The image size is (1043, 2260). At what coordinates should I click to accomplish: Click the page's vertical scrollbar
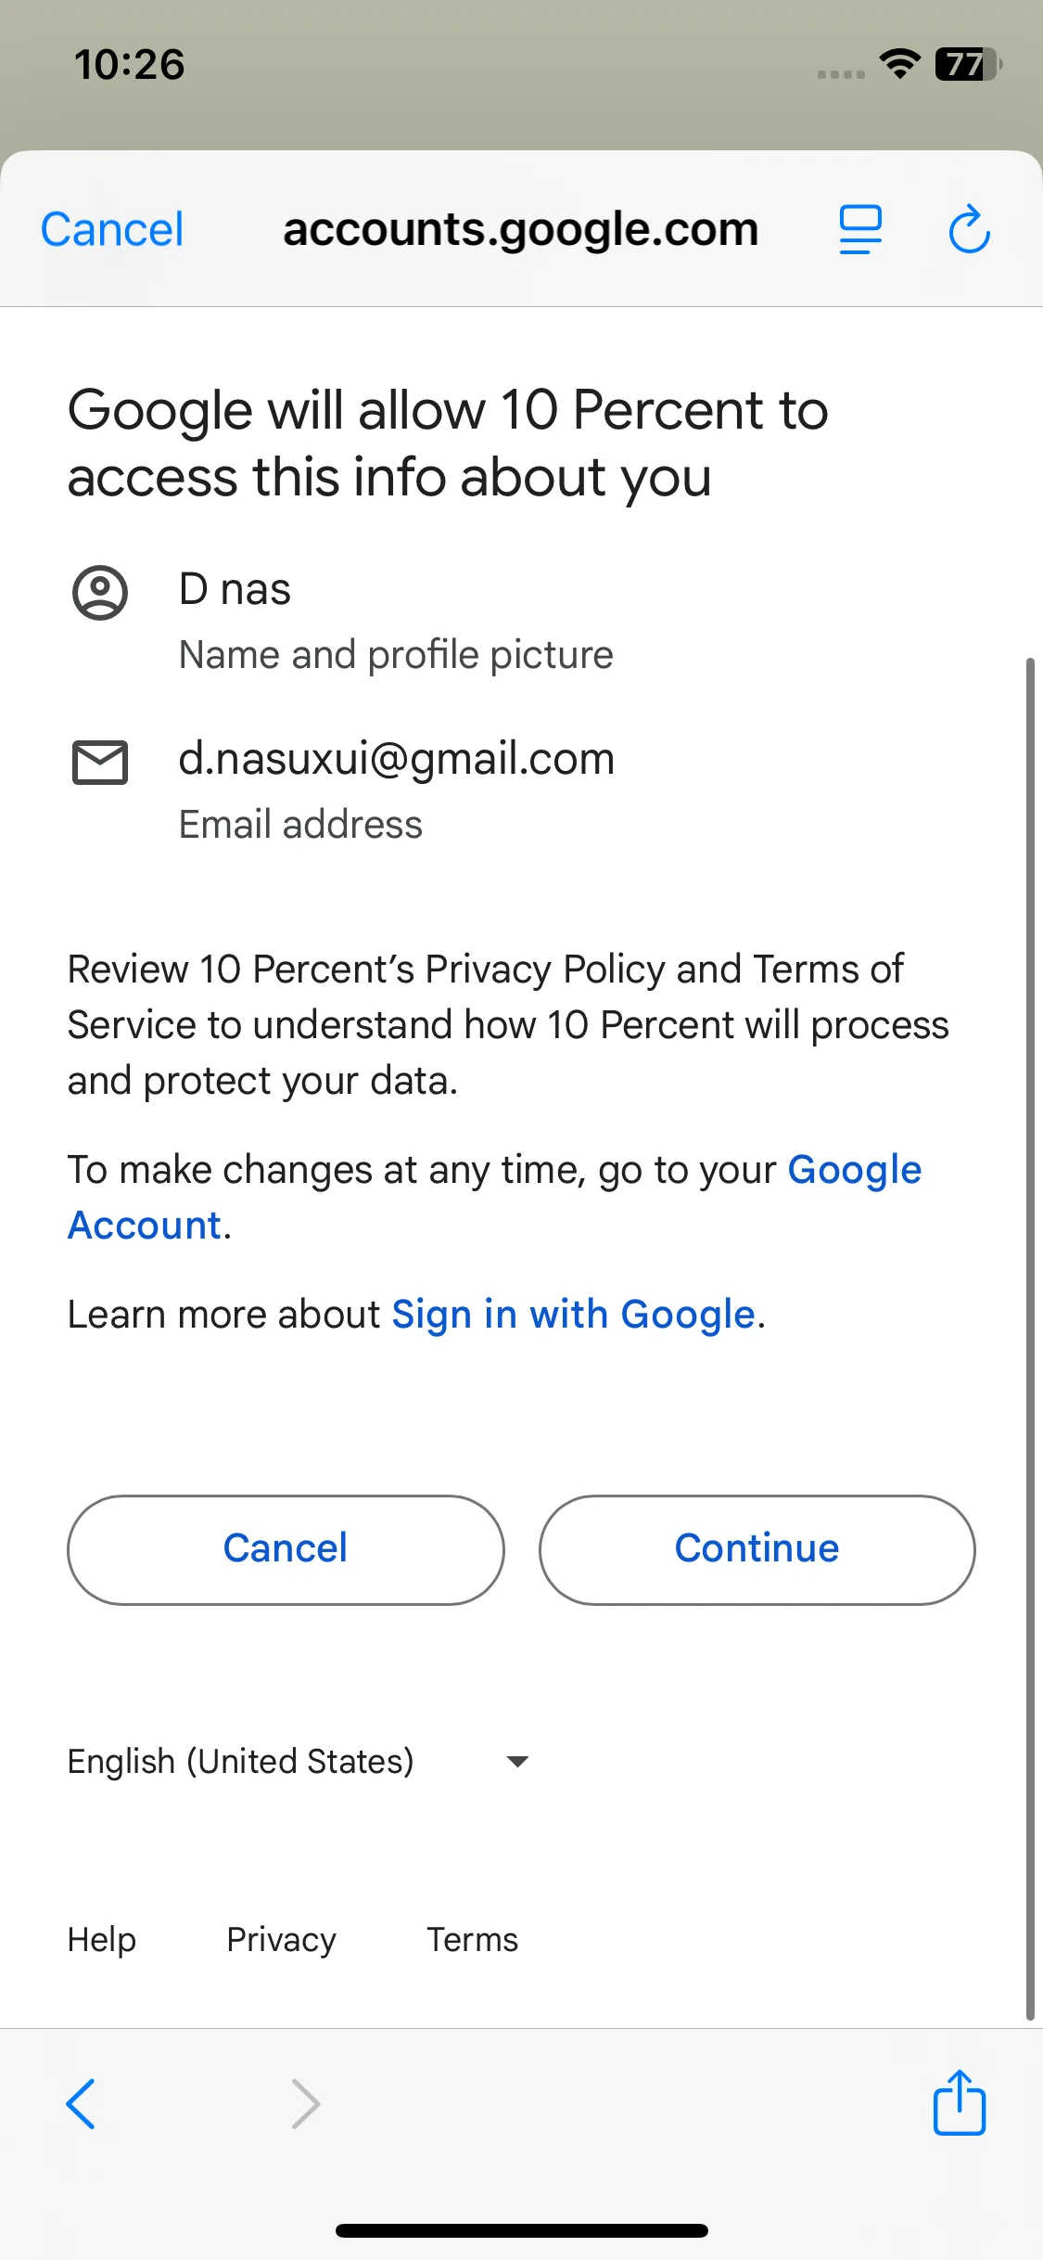pyautogui.click(x=1030, y=1336)
